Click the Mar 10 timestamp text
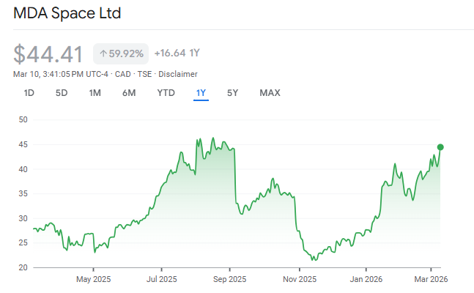The image size is (474, 293). [61, 74]
